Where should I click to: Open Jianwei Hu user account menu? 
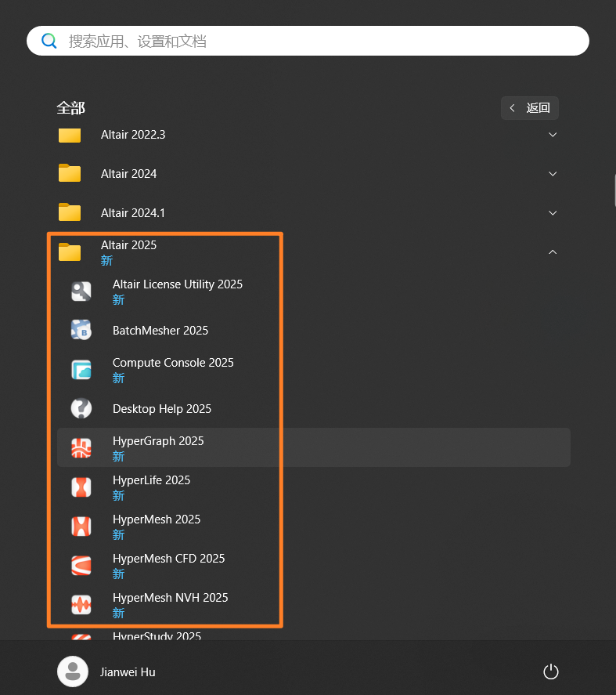click(106, 671)
